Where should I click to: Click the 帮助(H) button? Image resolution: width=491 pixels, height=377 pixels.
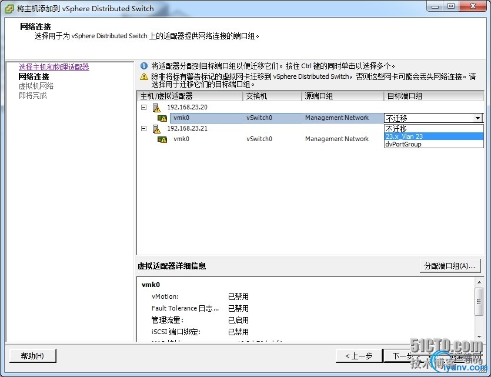[32, 356]
